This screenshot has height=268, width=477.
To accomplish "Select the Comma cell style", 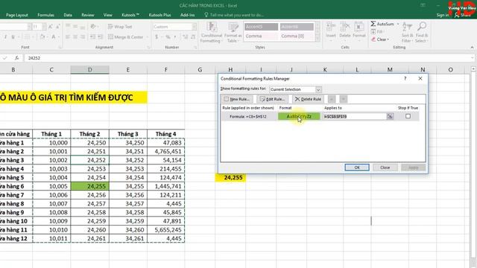I will [261, 36].
